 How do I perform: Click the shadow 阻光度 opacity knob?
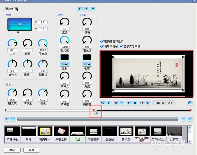[x=87, y=40]
